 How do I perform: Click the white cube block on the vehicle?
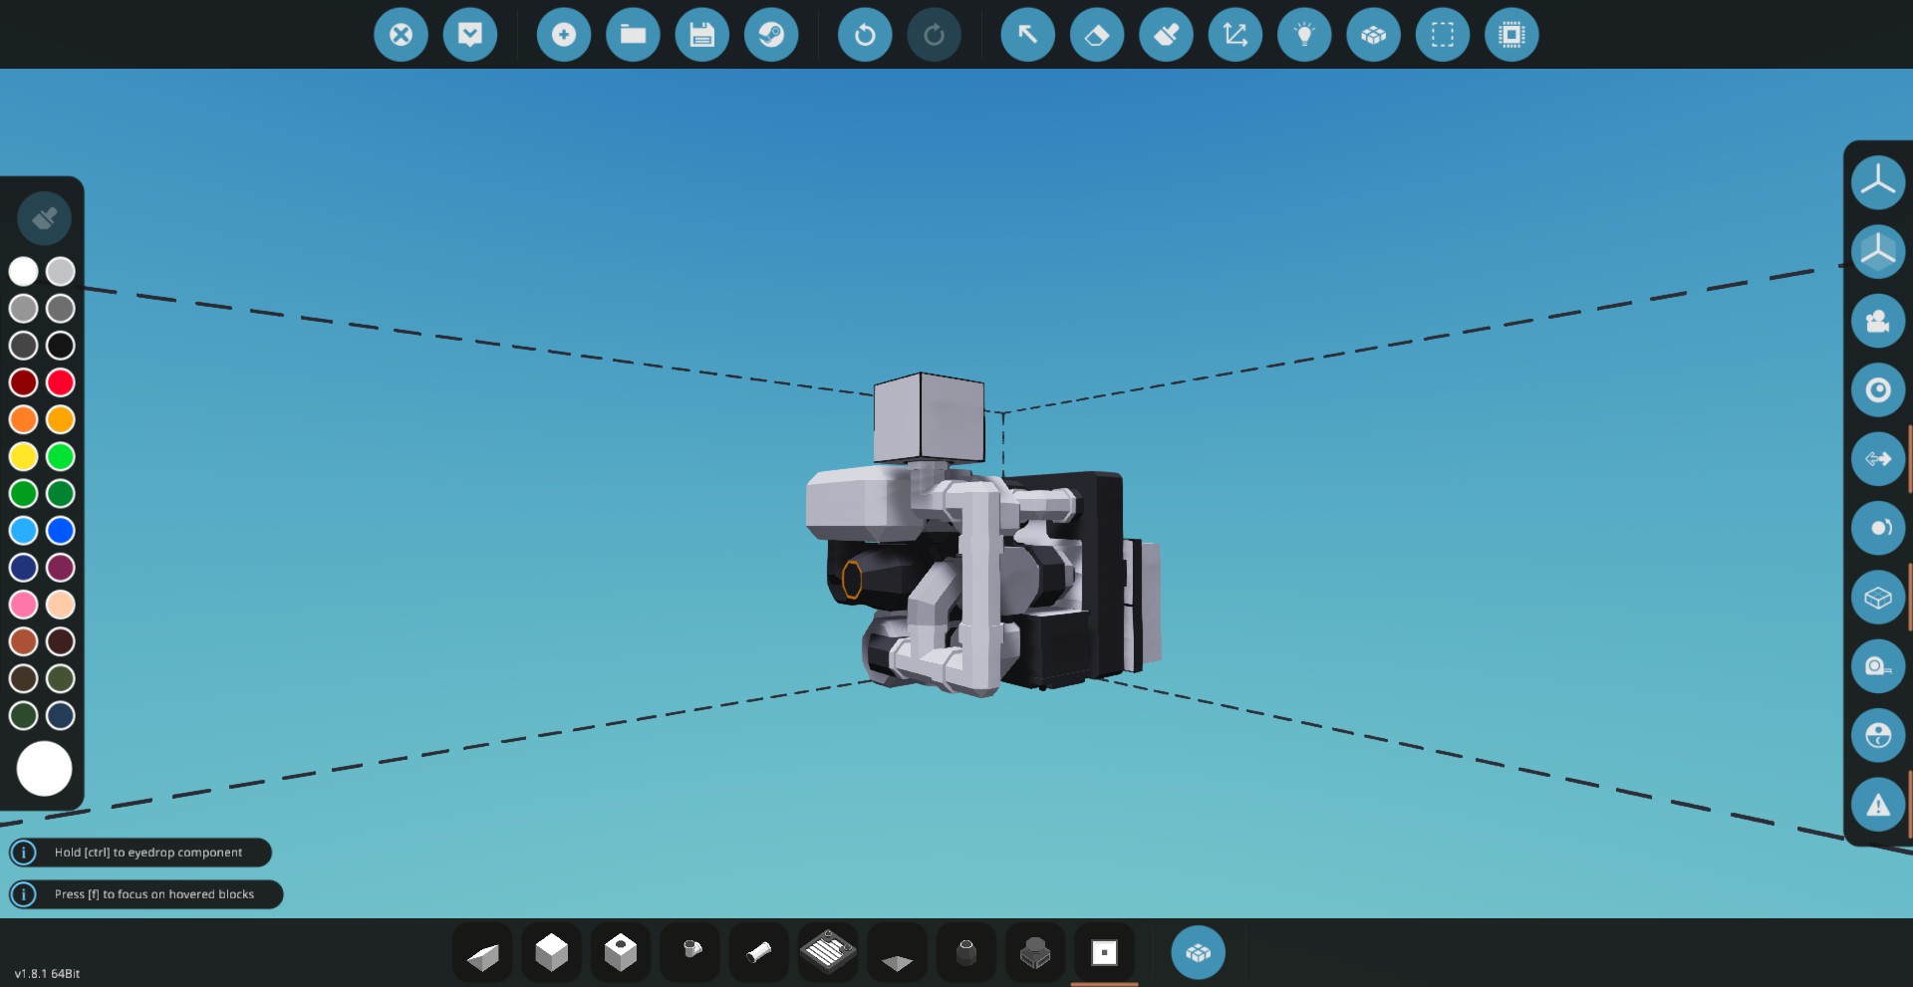(929, 418)
